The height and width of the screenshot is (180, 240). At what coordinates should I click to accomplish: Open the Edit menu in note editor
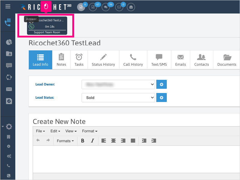coord(55,131)
